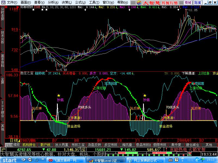Click the help question-mark tray icon

coord(176,160)
